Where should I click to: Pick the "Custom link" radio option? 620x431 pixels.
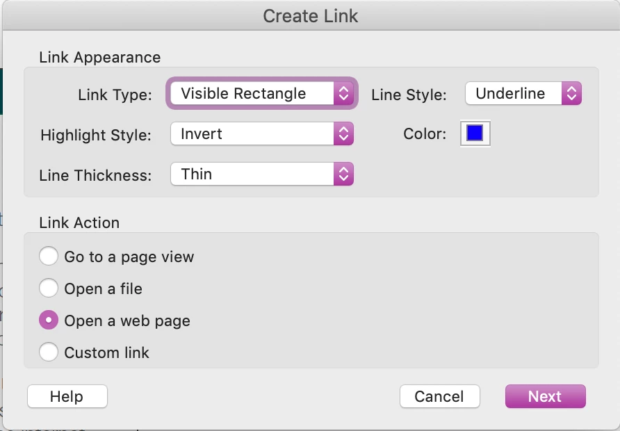click(49, 352)
